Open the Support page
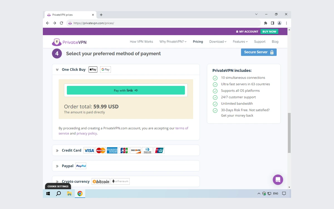 (x=260, y=42)
